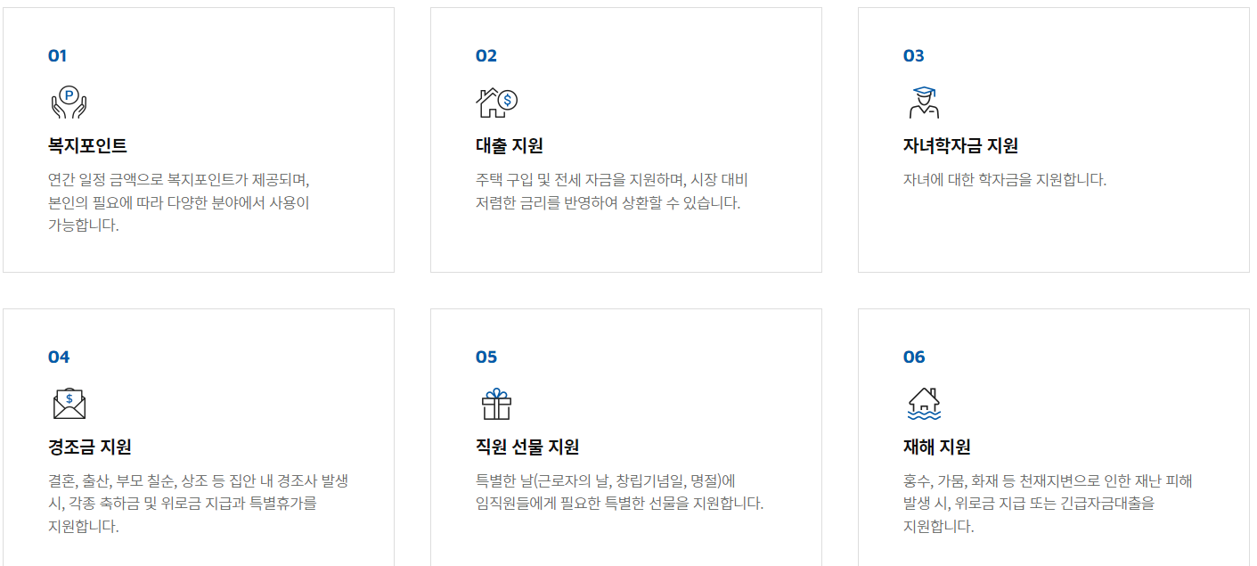The width and height of the screenshot is (1257, 566).
Task: Select the house and coin loan icon
Action: tap(494, 101)
